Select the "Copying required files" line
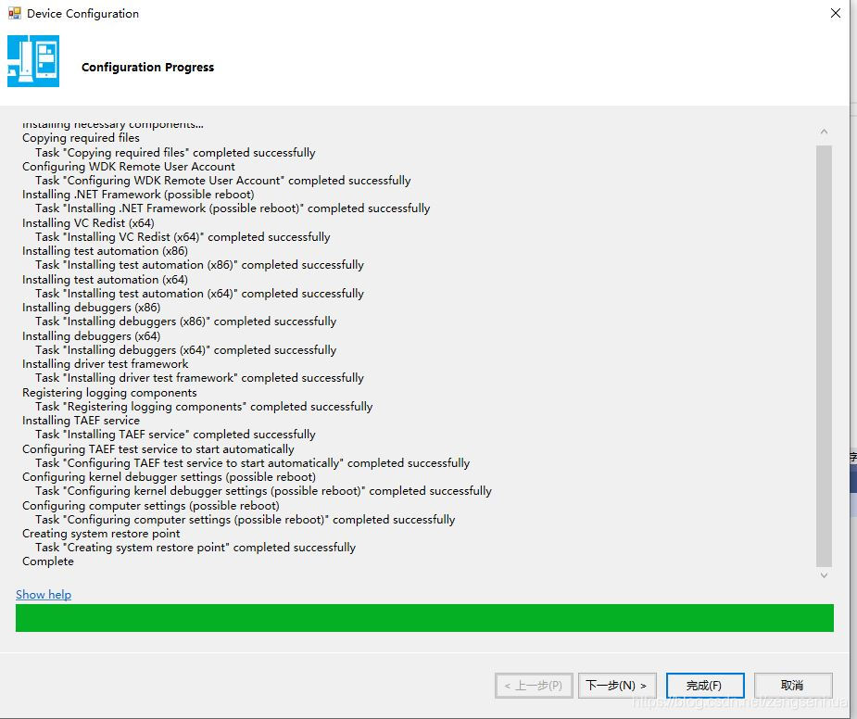 click(81, 138)
